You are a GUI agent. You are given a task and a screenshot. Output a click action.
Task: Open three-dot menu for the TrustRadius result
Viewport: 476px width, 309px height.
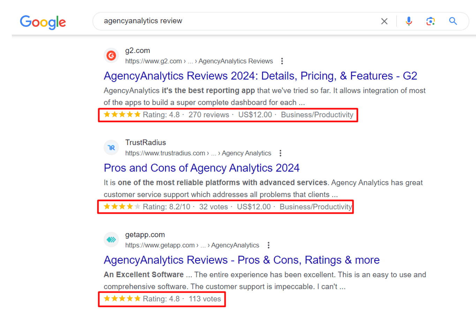coord(280,153)
